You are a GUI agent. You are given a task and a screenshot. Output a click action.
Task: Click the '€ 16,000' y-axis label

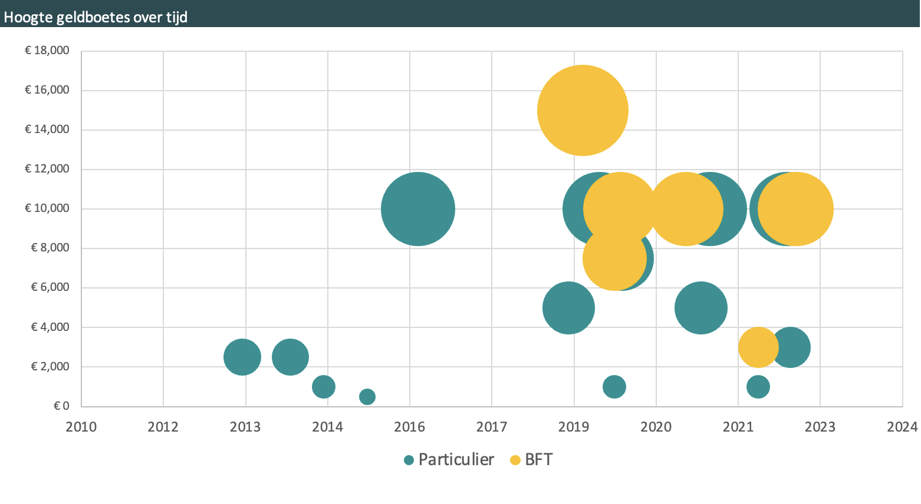tap(47, 90)
